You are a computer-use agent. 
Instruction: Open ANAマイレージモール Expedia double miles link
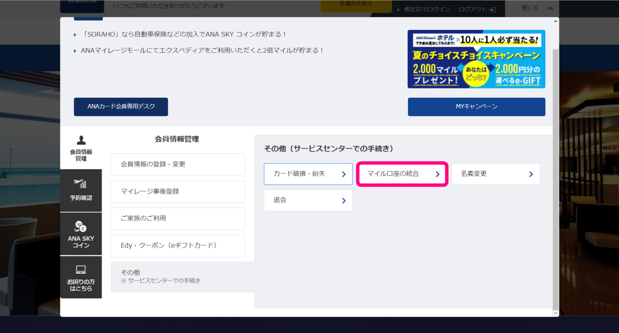pyautogui.click(x=203, y=51)
